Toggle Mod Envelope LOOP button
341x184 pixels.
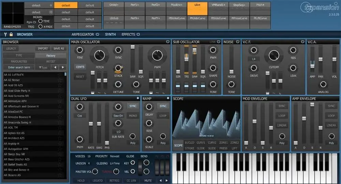coord(282,116)
